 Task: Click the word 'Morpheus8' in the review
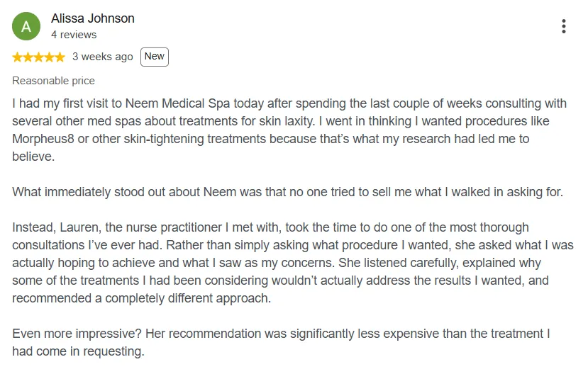43,139
